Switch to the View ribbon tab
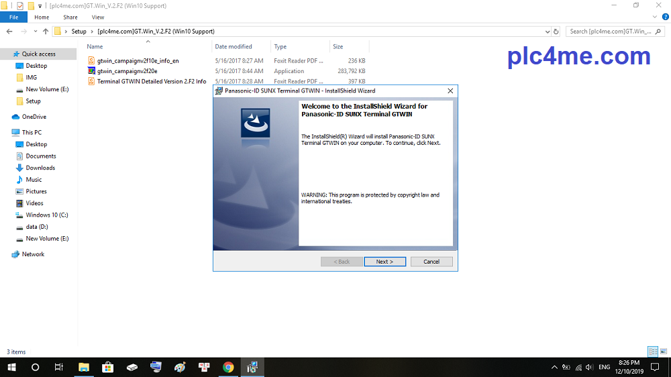The image size is (671, 377). coord(97,17)
